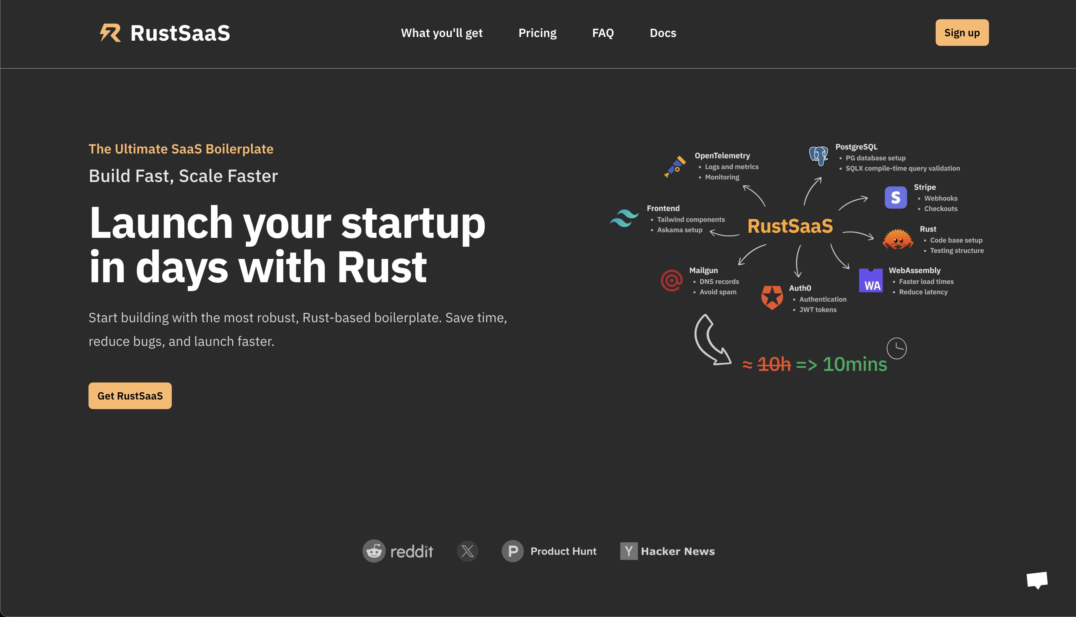The height and width of the screenshot is (617, 1076).
Task: Click the 'Webhooks' bullet text
Action: pos(941,198)
